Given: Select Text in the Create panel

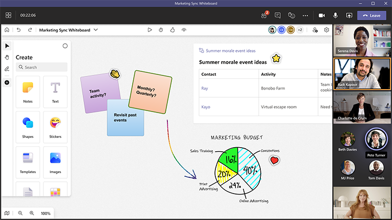Looking at the screenshot, I should [x=55, y=92].
